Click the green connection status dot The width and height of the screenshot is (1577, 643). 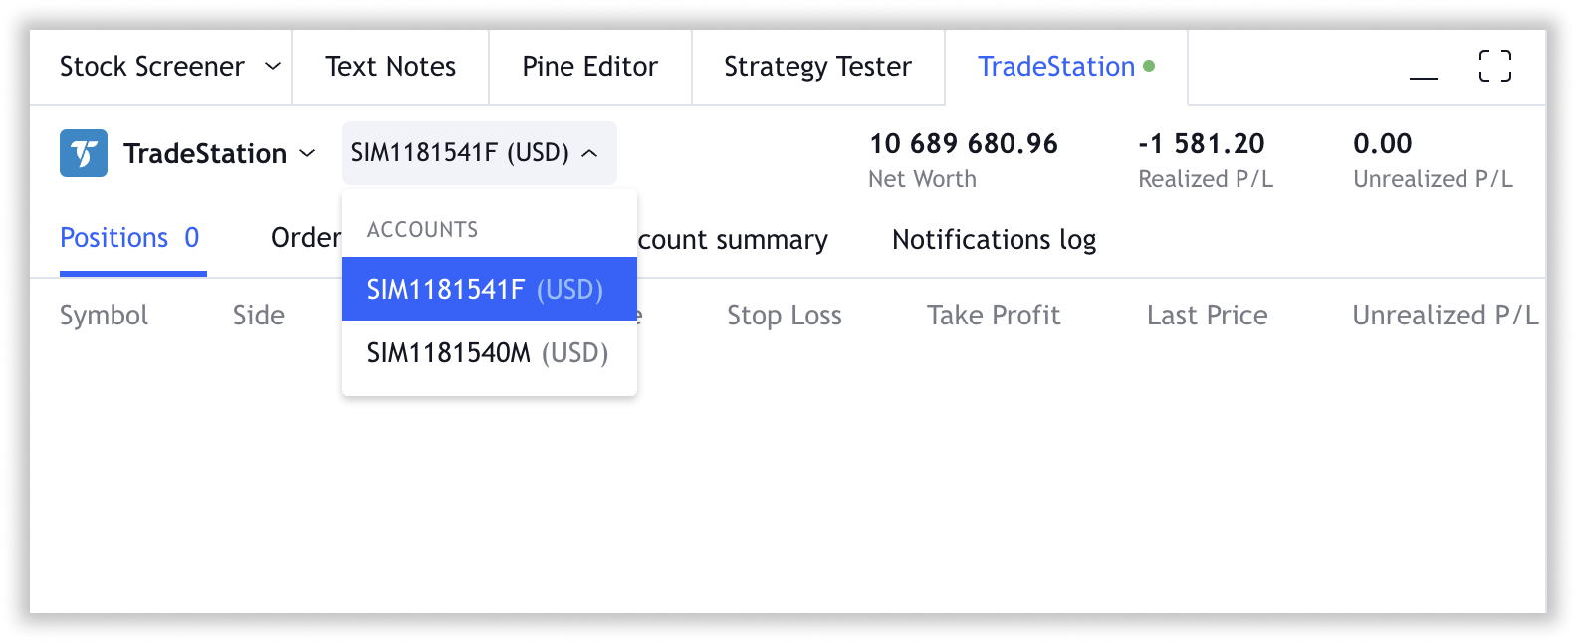(x=1149, y=66)
